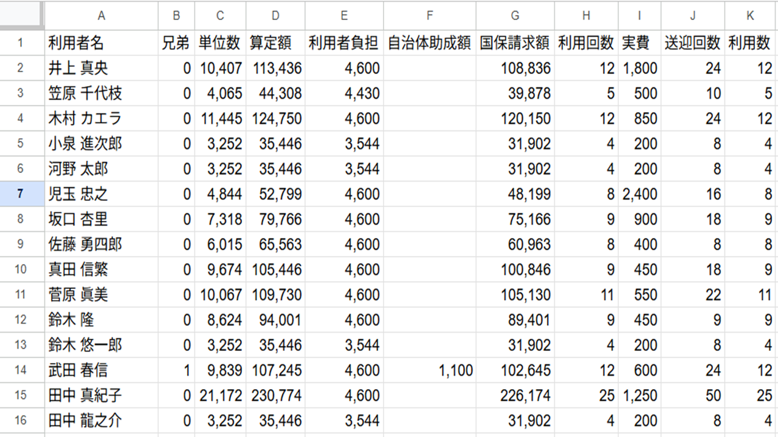Click the 国保請求額 header cell

[x=515, y=43]
